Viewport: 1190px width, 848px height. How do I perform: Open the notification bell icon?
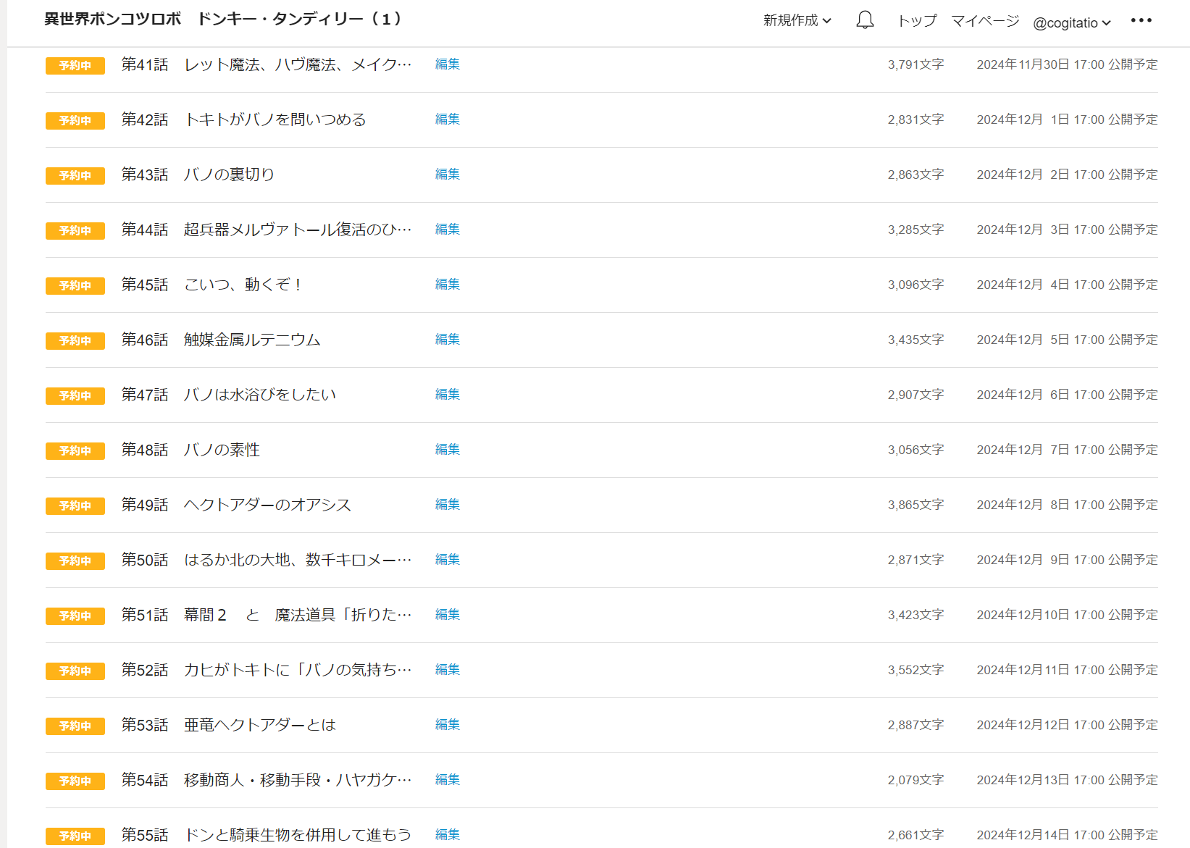(865, 20)
